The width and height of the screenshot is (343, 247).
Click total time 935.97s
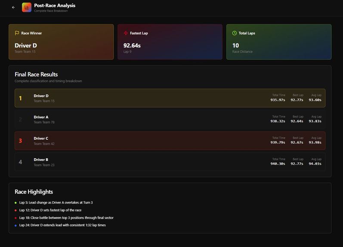pyautogui.click(x=278, y=100)
